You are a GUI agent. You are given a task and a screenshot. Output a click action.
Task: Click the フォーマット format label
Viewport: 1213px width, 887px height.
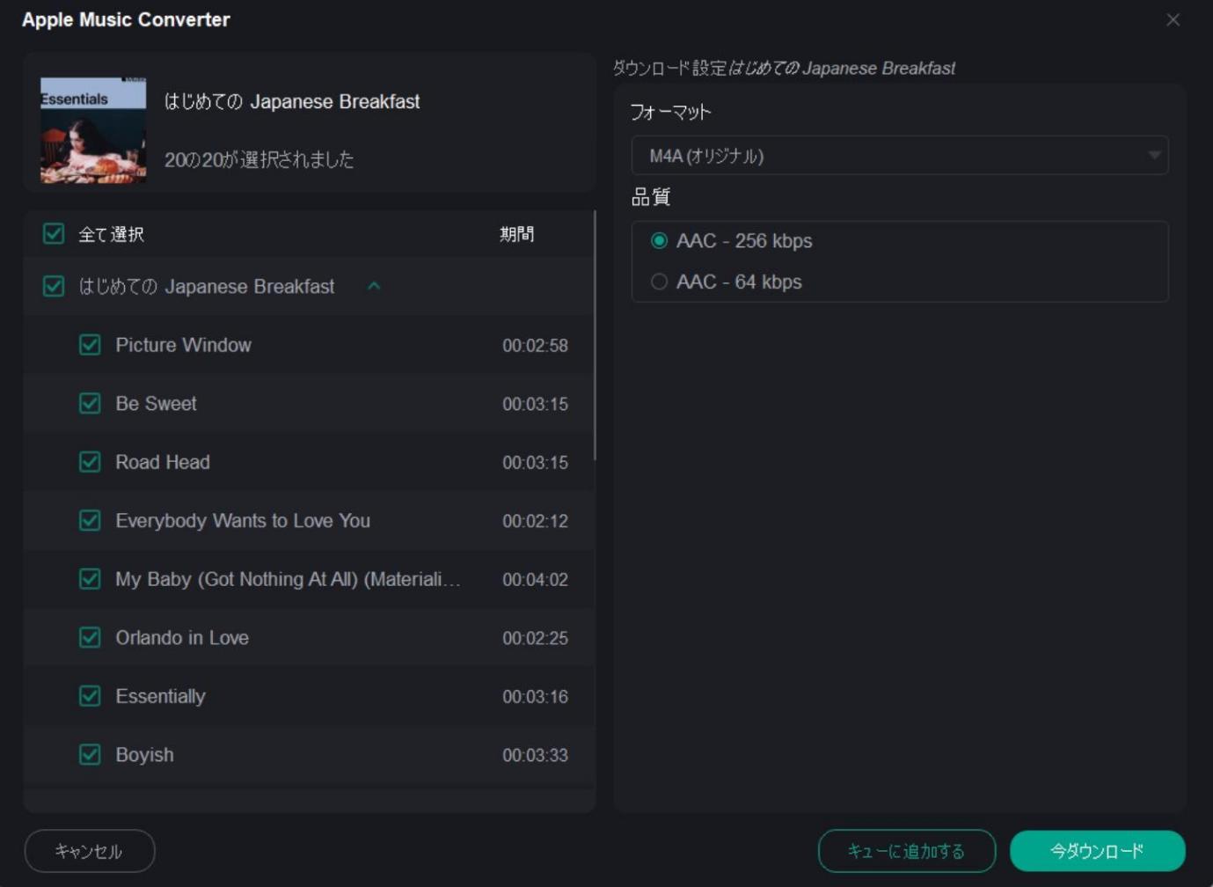tap(670, 112)
